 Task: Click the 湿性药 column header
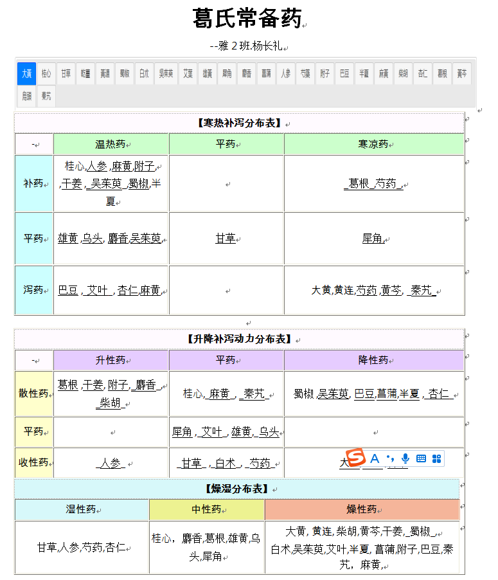coord(82,509)
